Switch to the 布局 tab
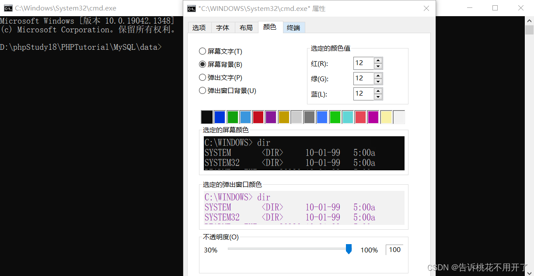 point(246,28)
